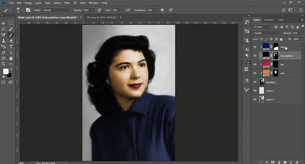
Task: Toggle the Brush Settings panel button
Action: (28, 10)
